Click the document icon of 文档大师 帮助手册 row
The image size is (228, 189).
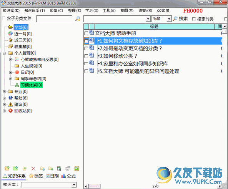pyautogui.click(x=92, y=33)
